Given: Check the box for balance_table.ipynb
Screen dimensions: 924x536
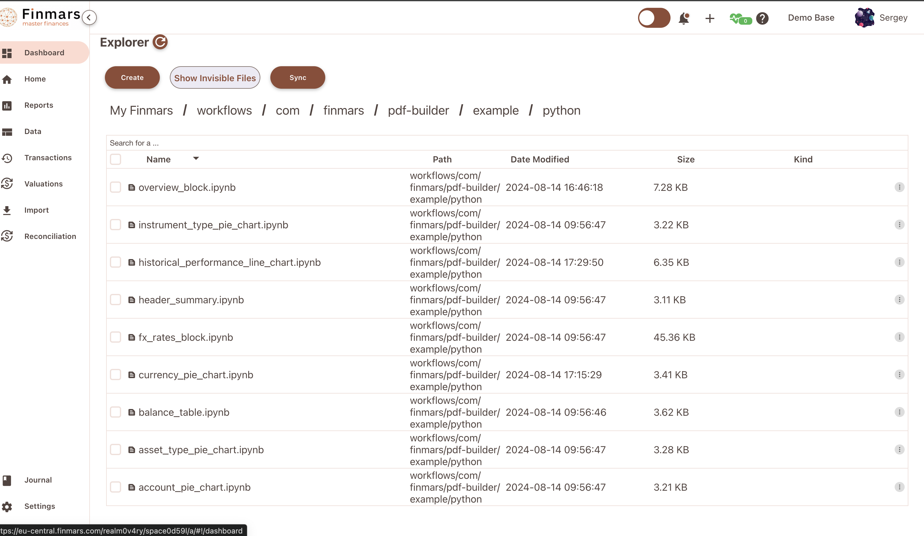Looking at the screenshot, I should [115, 412].
